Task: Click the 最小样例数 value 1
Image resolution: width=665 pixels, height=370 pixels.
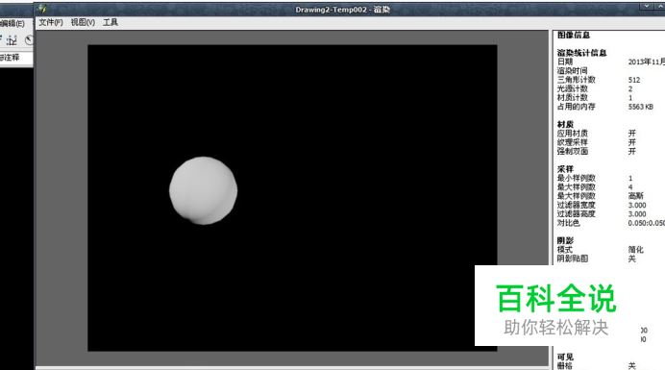Action: coord(630,178)
